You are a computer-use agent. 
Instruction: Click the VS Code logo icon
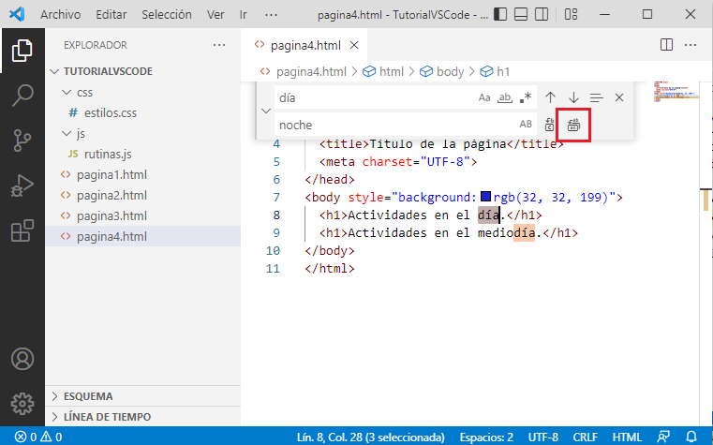pos(17,14)
